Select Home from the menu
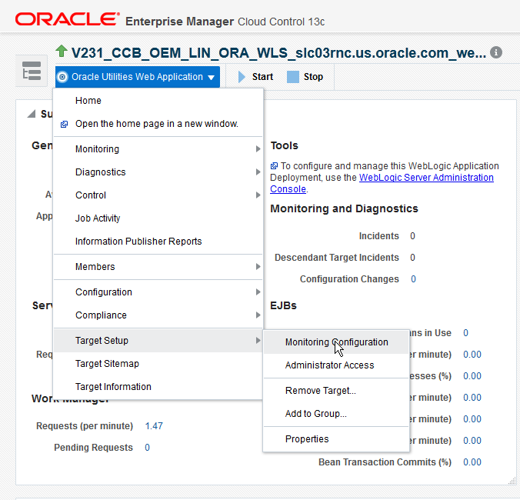Image resolution: width=520 pixels, height=500 pixels. coord(158,101)
